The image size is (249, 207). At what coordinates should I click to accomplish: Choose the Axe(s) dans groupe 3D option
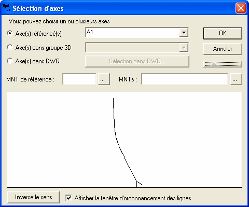tap(10, 47)
